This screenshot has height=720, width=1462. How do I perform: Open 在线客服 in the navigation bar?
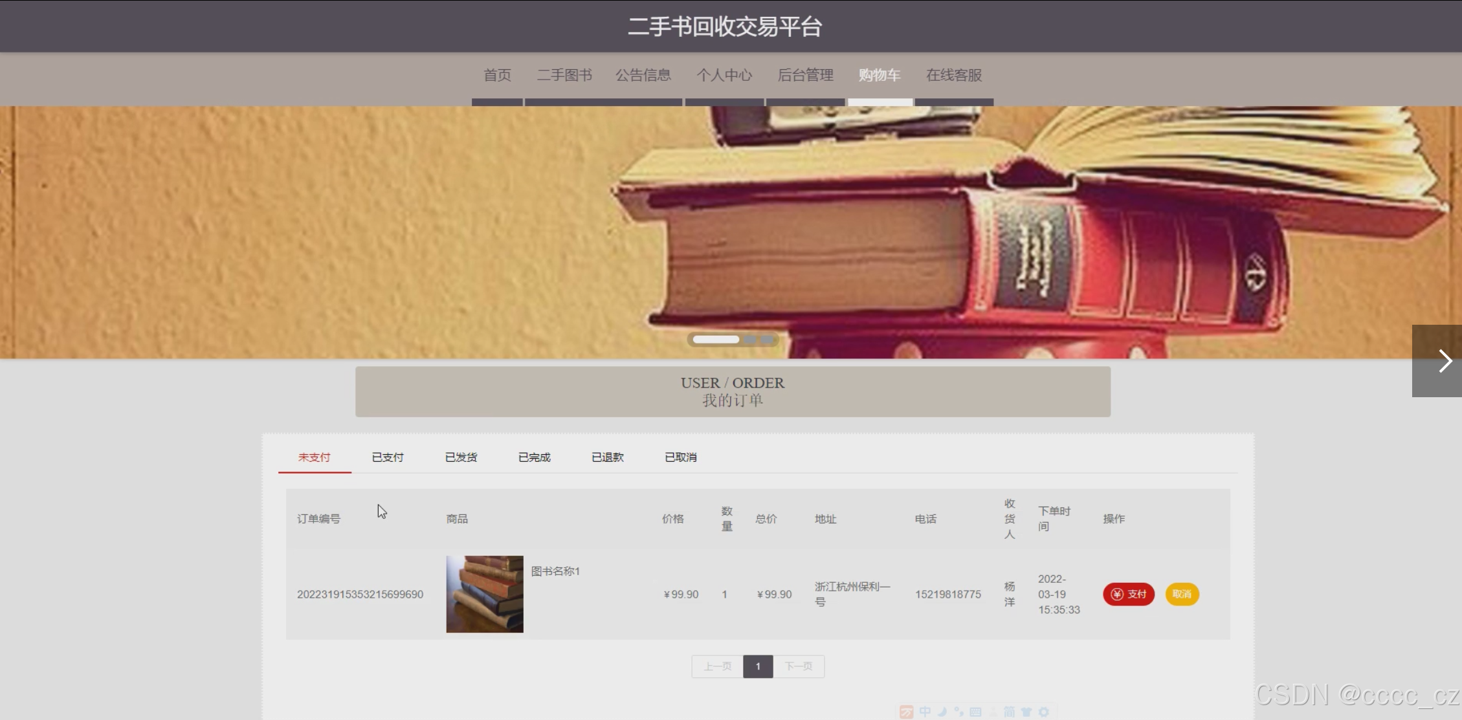click(953, 76)
